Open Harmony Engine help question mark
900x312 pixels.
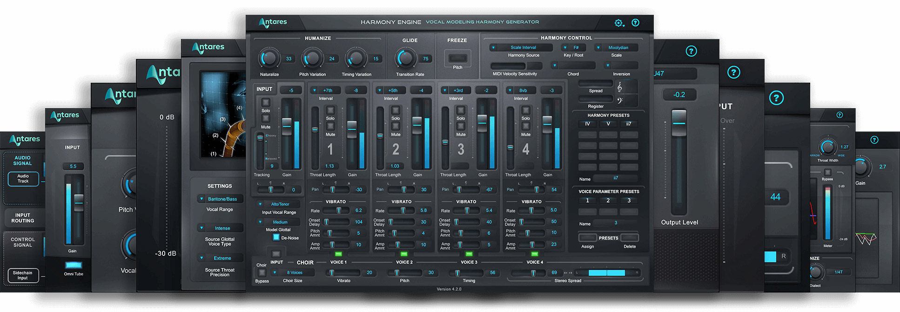coord(635,23)
